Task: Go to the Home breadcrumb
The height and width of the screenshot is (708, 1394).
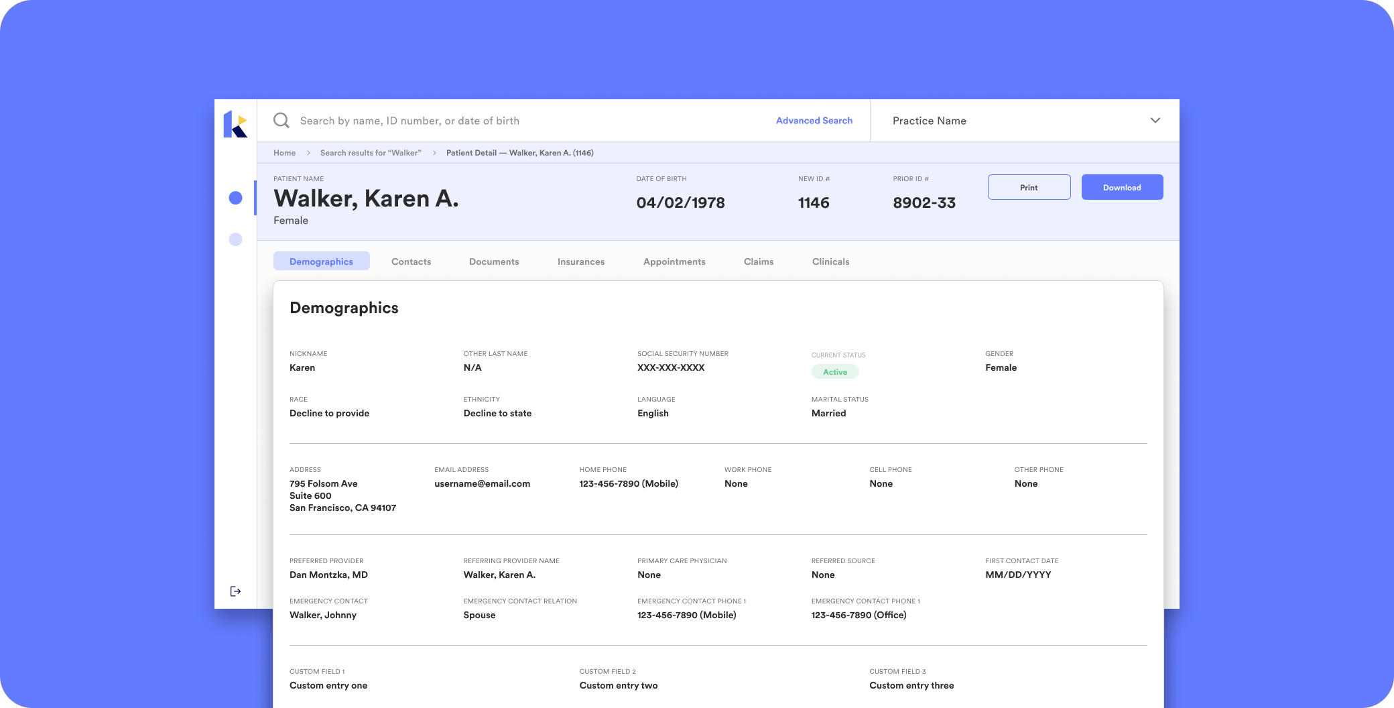Action: (284, 153)
